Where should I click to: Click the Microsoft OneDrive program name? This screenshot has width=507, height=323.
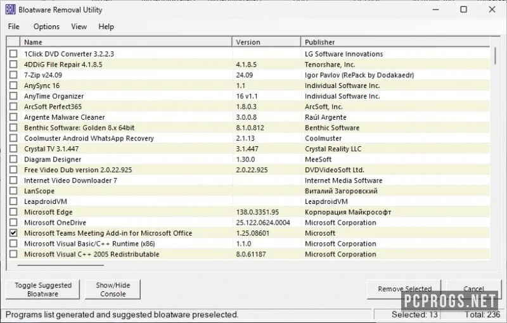pyautogui.click(x=55, y=222)
